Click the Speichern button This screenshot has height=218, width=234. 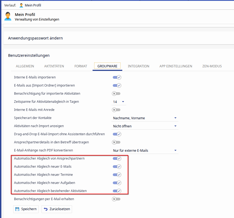[x=26, y=209]
